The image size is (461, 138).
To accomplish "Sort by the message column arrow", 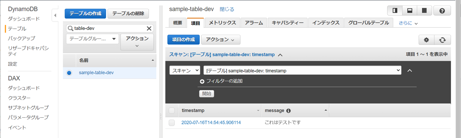I will (326, 110).
